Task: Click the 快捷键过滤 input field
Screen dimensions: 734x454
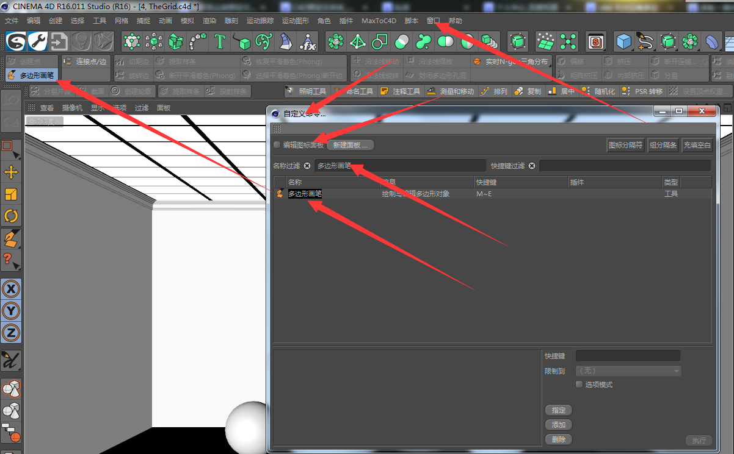Action: coord(625,166)
